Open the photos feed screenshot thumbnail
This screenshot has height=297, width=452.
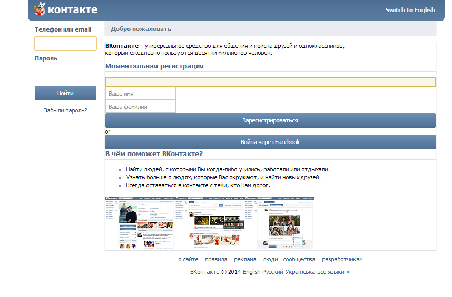(210, 223)
